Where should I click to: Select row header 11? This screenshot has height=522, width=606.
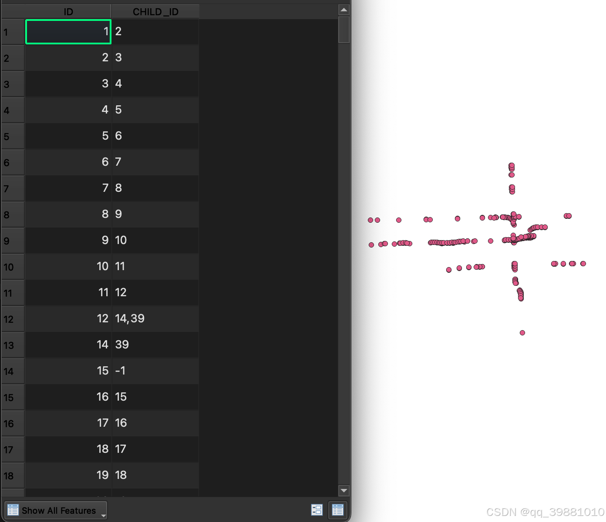point(13,293)
